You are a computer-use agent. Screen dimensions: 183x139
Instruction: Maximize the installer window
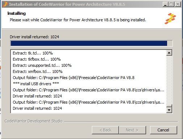point(171,5)
